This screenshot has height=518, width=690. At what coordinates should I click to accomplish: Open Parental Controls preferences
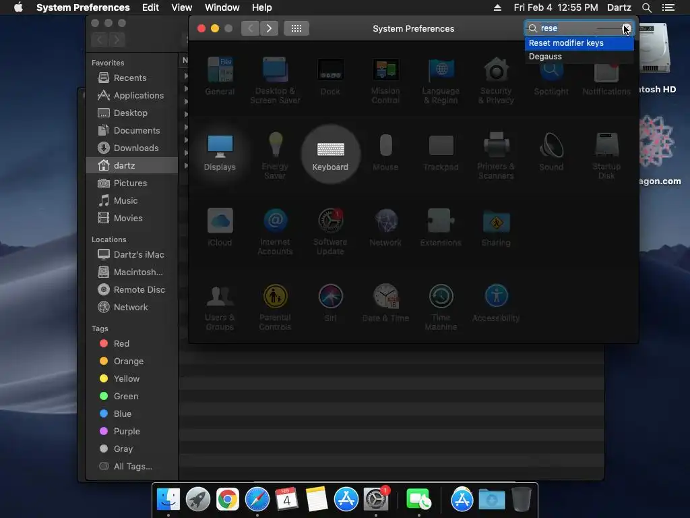(275, 307)
